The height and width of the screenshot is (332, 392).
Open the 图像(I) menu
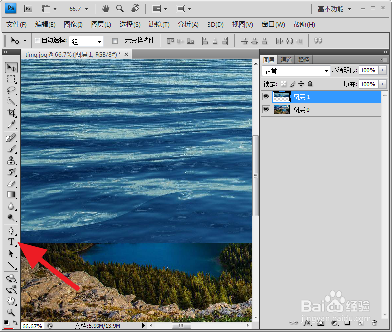click(x=73, y=25)
